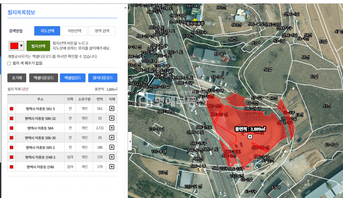Image resolution: width=343 pixels, height=198 pixels.
Task: Click the red marker of 이충동 산48 row
Action: tap(12, 167)
